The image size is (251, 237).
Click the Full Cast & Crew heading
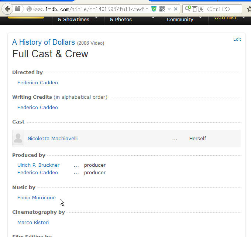point(50,54)
